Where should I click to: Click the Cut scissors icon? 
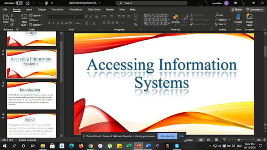12,15
